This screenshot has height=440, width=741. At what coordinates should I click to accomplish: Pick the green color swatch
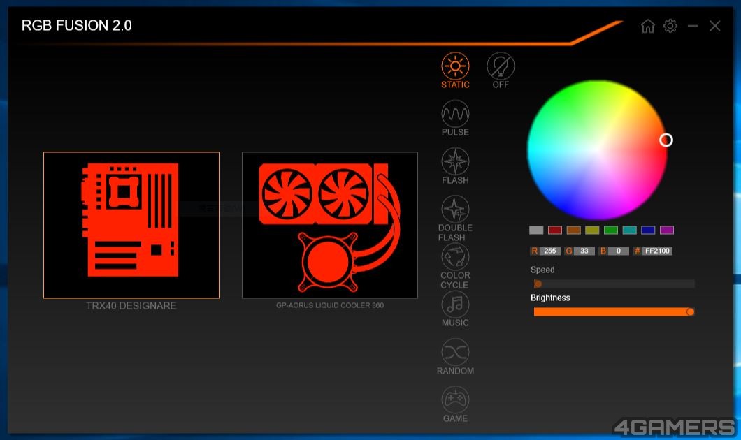click(x=610, y=230)
